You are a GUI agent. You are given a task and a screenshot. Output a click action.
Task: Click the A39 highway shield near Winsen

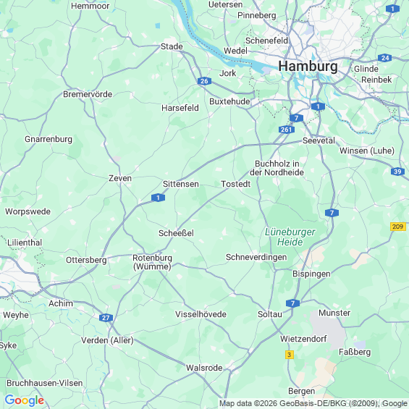[x=397, y=172]
